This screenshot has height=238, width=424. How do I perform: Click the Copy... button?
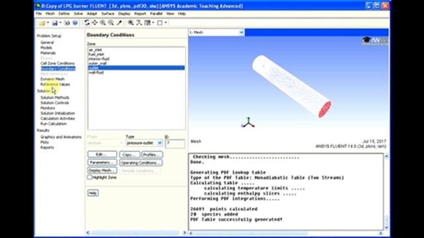click(130, 154)
